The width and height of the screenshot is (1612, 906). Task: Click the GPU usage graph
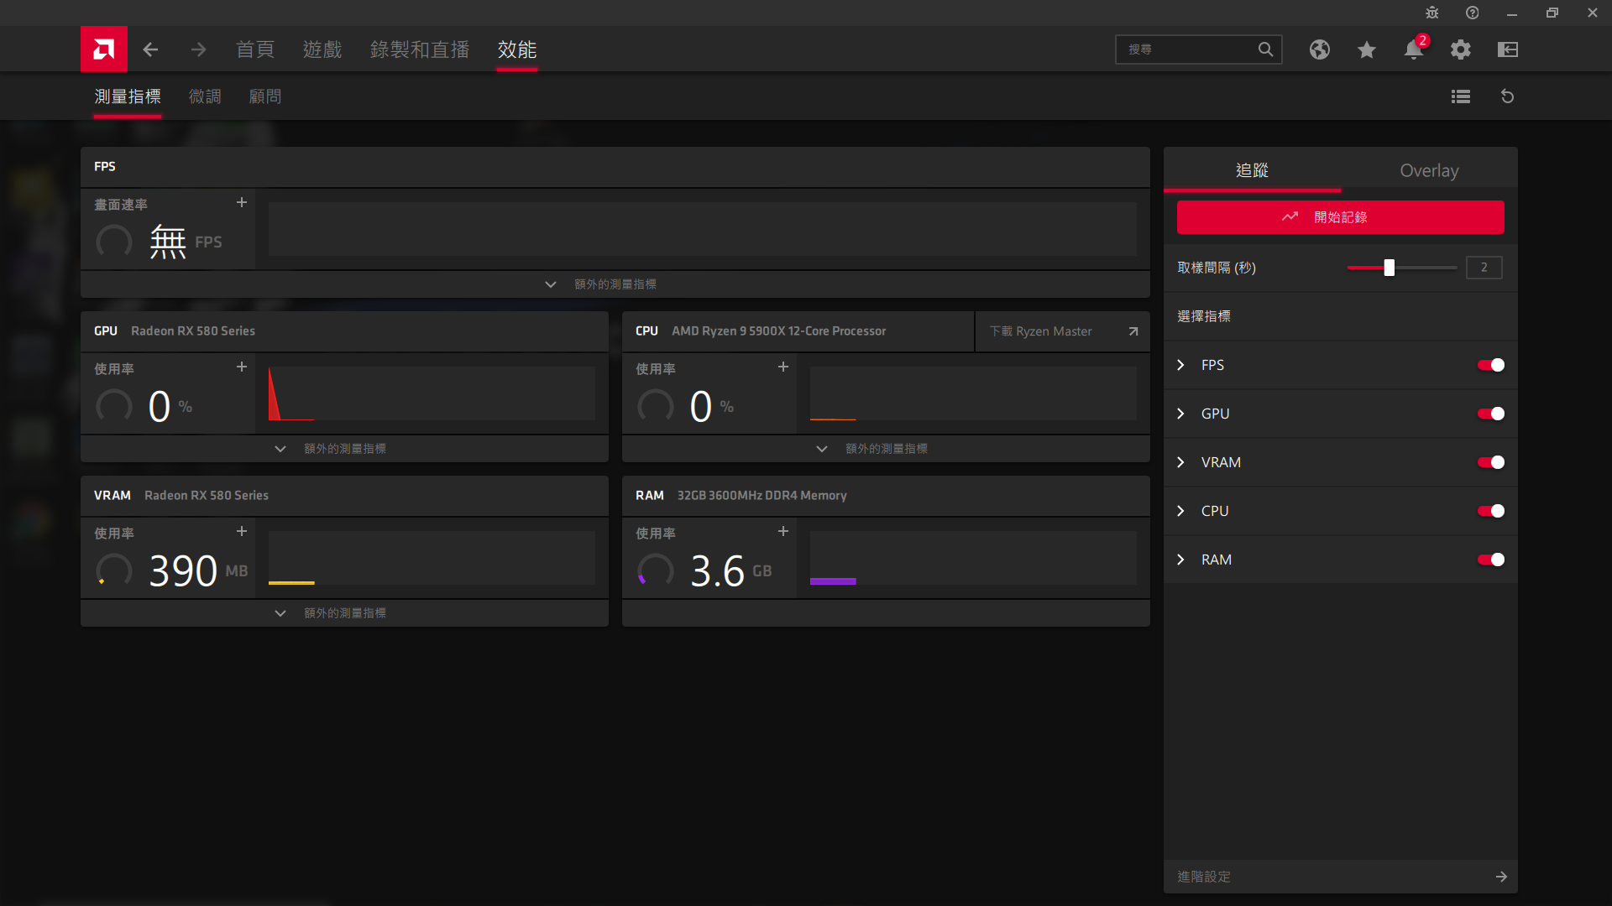point(432,393)
